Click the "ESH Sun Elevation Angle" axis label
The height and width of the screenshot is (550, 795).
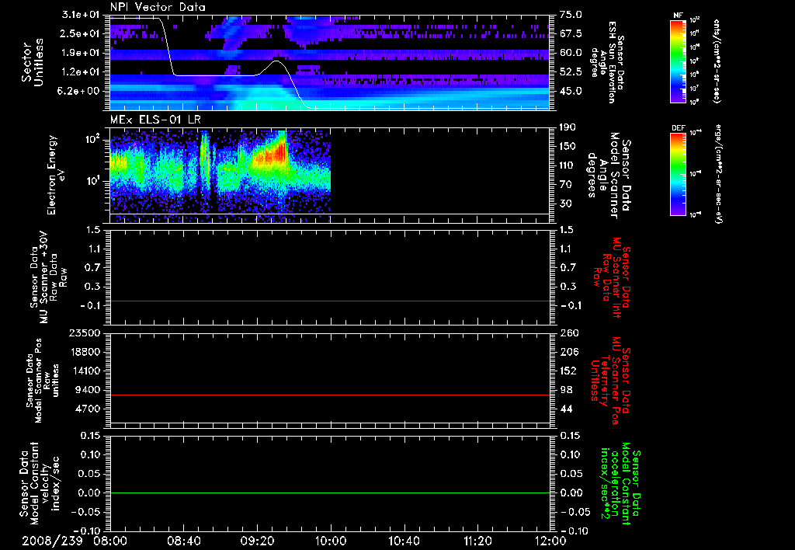[607, 62]
